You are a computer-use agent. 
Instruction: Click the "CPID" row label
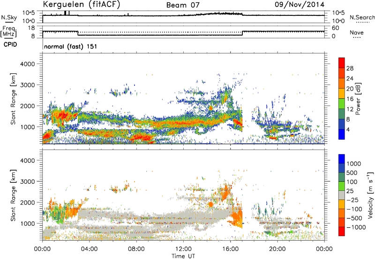(x=10, y=44)
